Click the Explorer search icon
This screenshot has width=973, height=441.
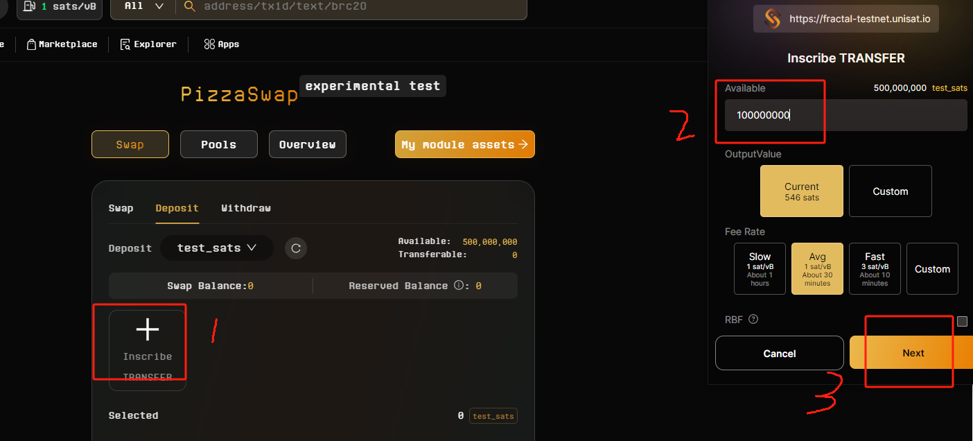click(x=125, y=44)
